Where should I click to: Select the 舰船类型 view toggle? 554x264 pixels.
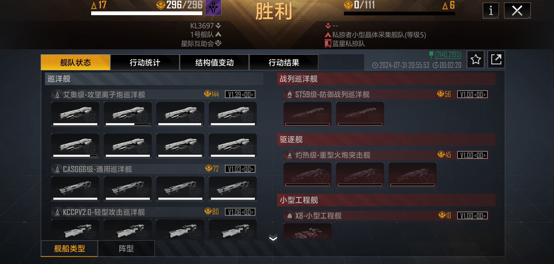pos(69,249)
